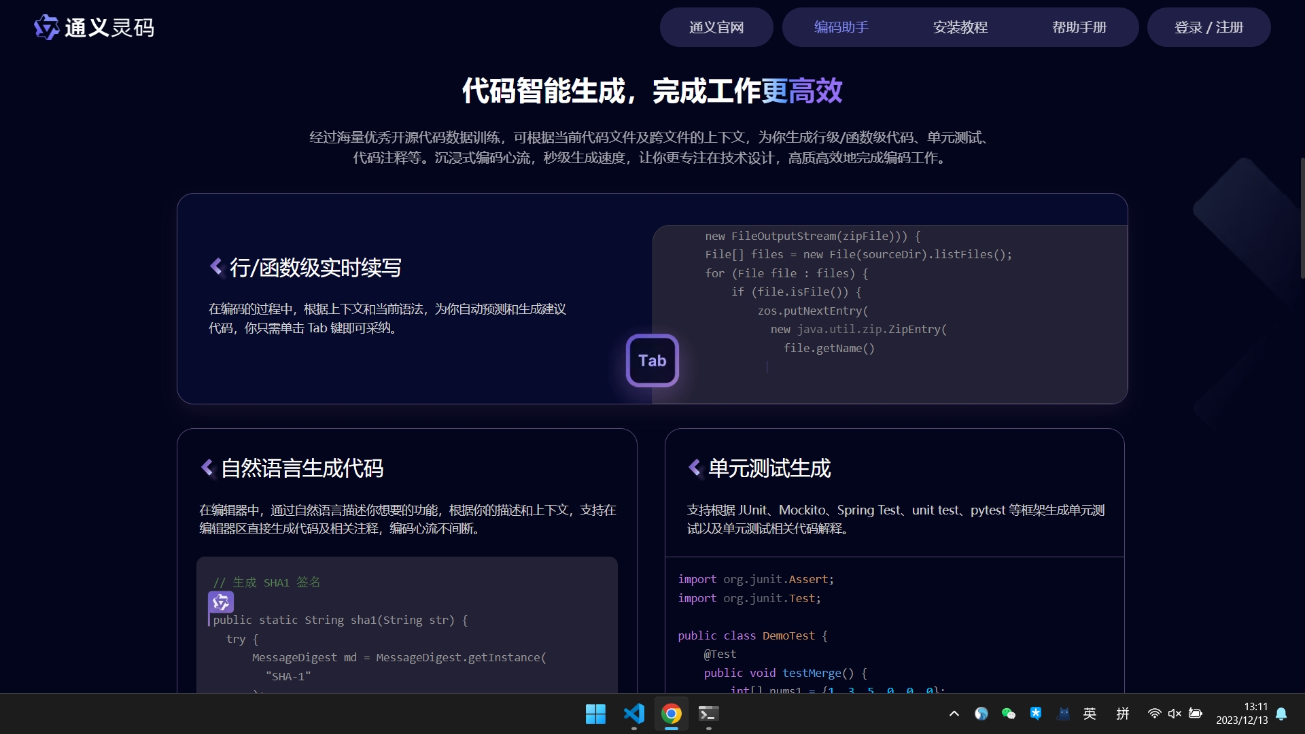Open the 安装教程 tab
This screenshot has width=1305, height=734.
(960, 27)
